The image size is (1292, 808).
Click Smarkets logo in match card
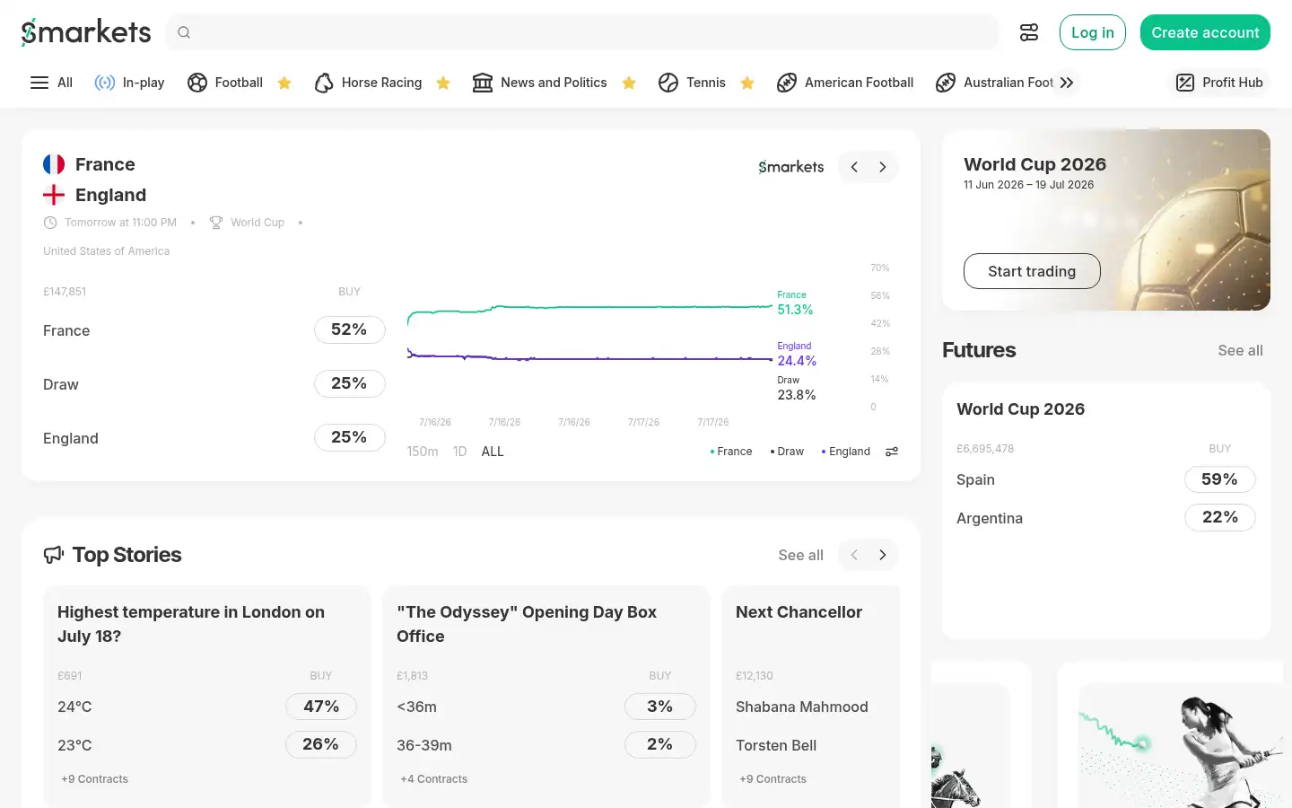click(x=791, y=167)
